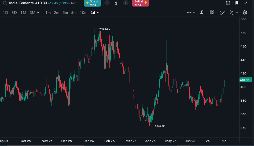
Task: Switch to 2m candle interval
Action: (x=57, y=13)
